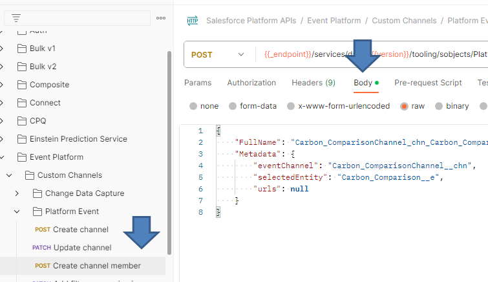488x282 pixels.
Task: Expand the Bulk v1 folder
Action: pyautogui.click(x=1, y=49)
